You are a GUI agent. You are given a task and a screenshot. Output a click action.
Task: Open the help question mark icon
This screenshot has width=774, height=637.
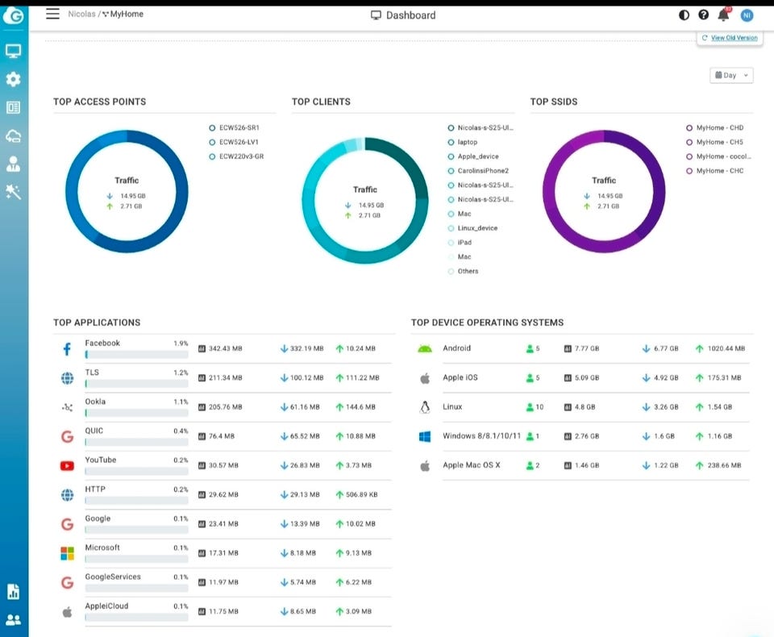(703, 15)
